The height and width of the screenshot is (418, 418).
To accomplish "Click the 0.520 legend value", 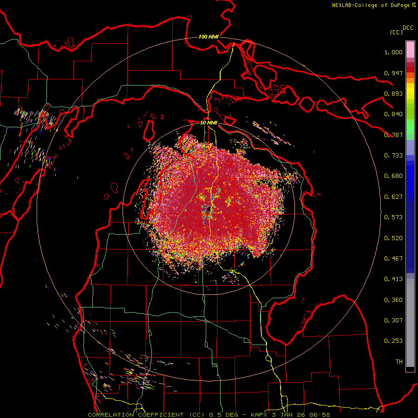I will (x=393, y=238).
